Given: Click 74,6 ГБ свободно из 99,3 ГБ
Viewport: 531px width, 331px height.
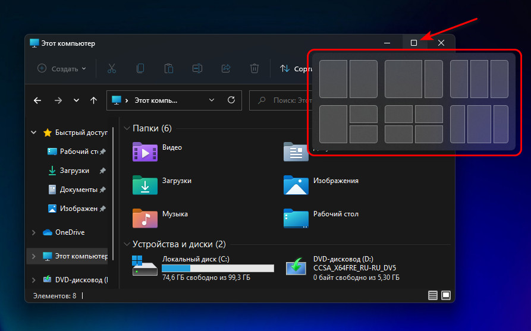Looking at the screenshot, I should pyautogui.click(x=206, y=278).
